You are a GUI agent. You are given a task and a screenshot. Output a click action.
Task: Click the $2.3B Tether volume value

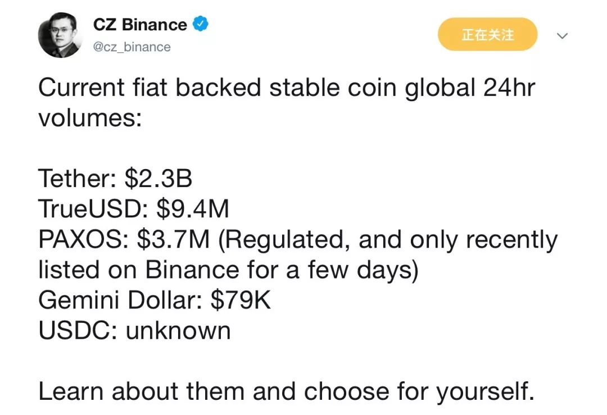(x=158, y=179)
